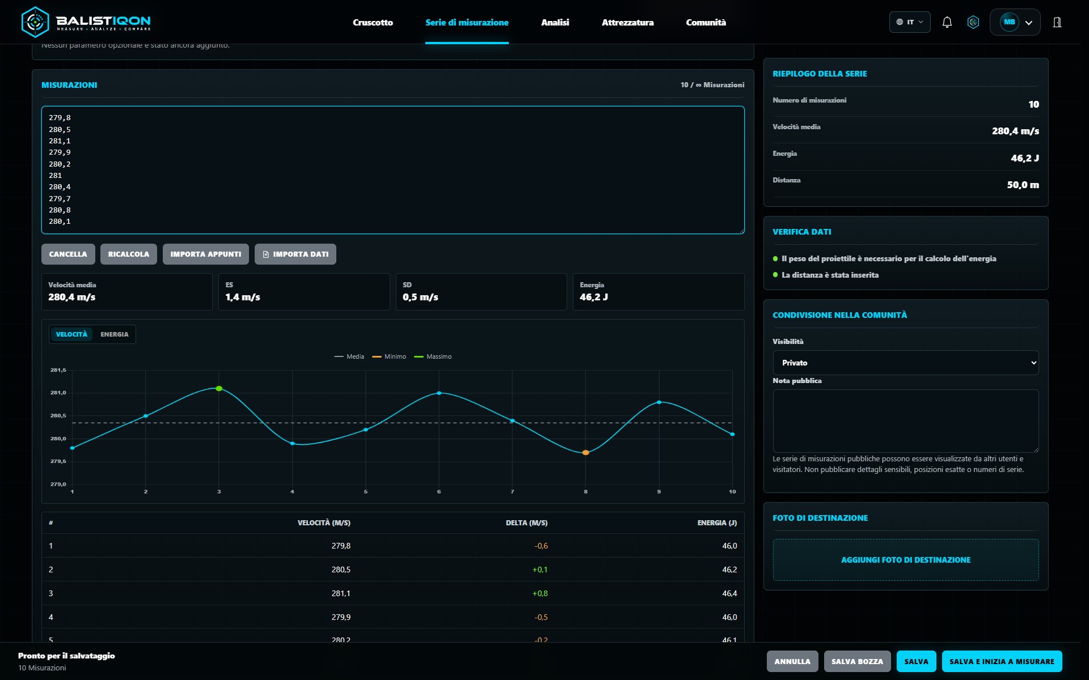Switch chart to Energia

click(115, 334)
